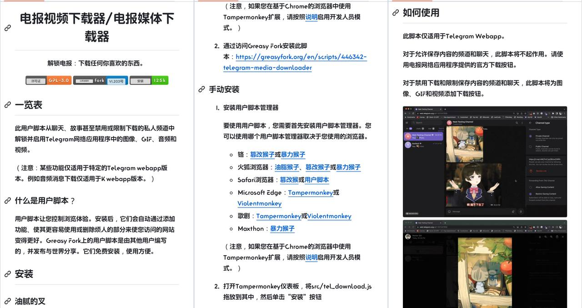Click the 如何使用 heading text
Viewport: 582px width, 308px height.
(421, 13)
